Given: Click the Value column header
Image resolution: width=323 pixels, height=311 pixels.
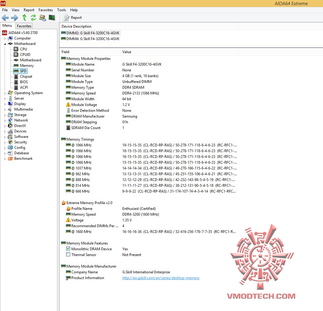Looking at the screenshot, I should pos(179,52).
